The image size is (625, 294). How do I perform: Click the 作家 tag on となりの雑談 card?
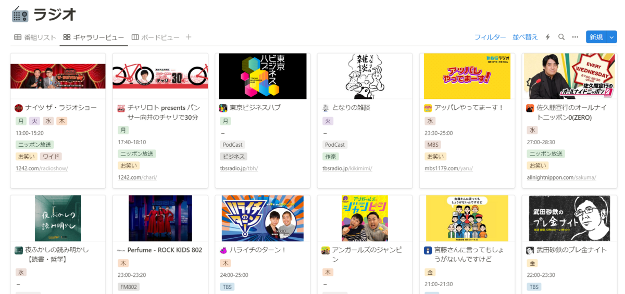pos(331,157)
